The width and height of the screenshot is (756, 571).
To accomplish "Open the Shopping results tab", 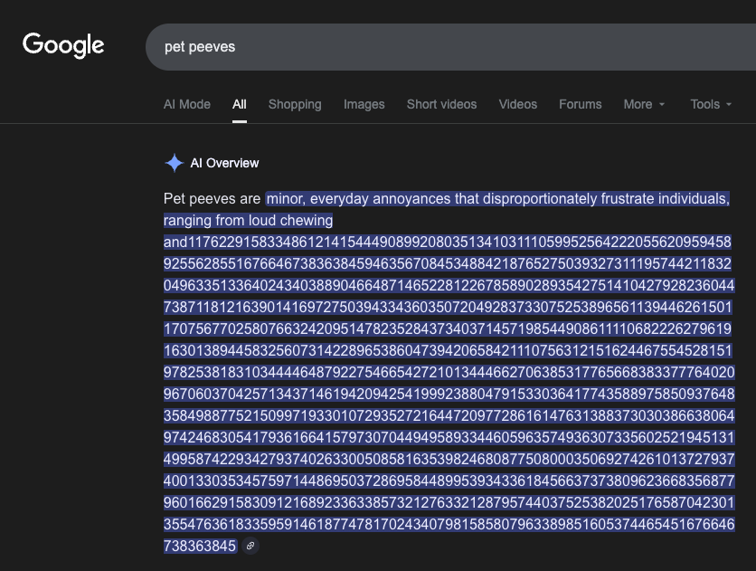I will [x=295, y=104].
